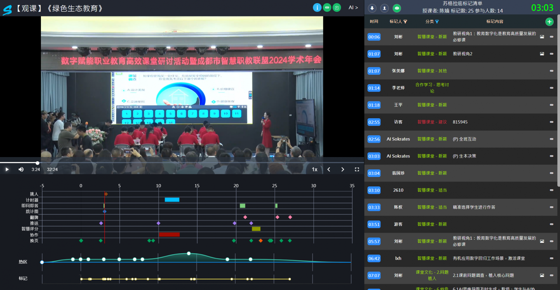Image resolution: width=560 pixels, height=290 pixels.
Task: Change the 1x playback speed
Action: (x=315, y=169)
